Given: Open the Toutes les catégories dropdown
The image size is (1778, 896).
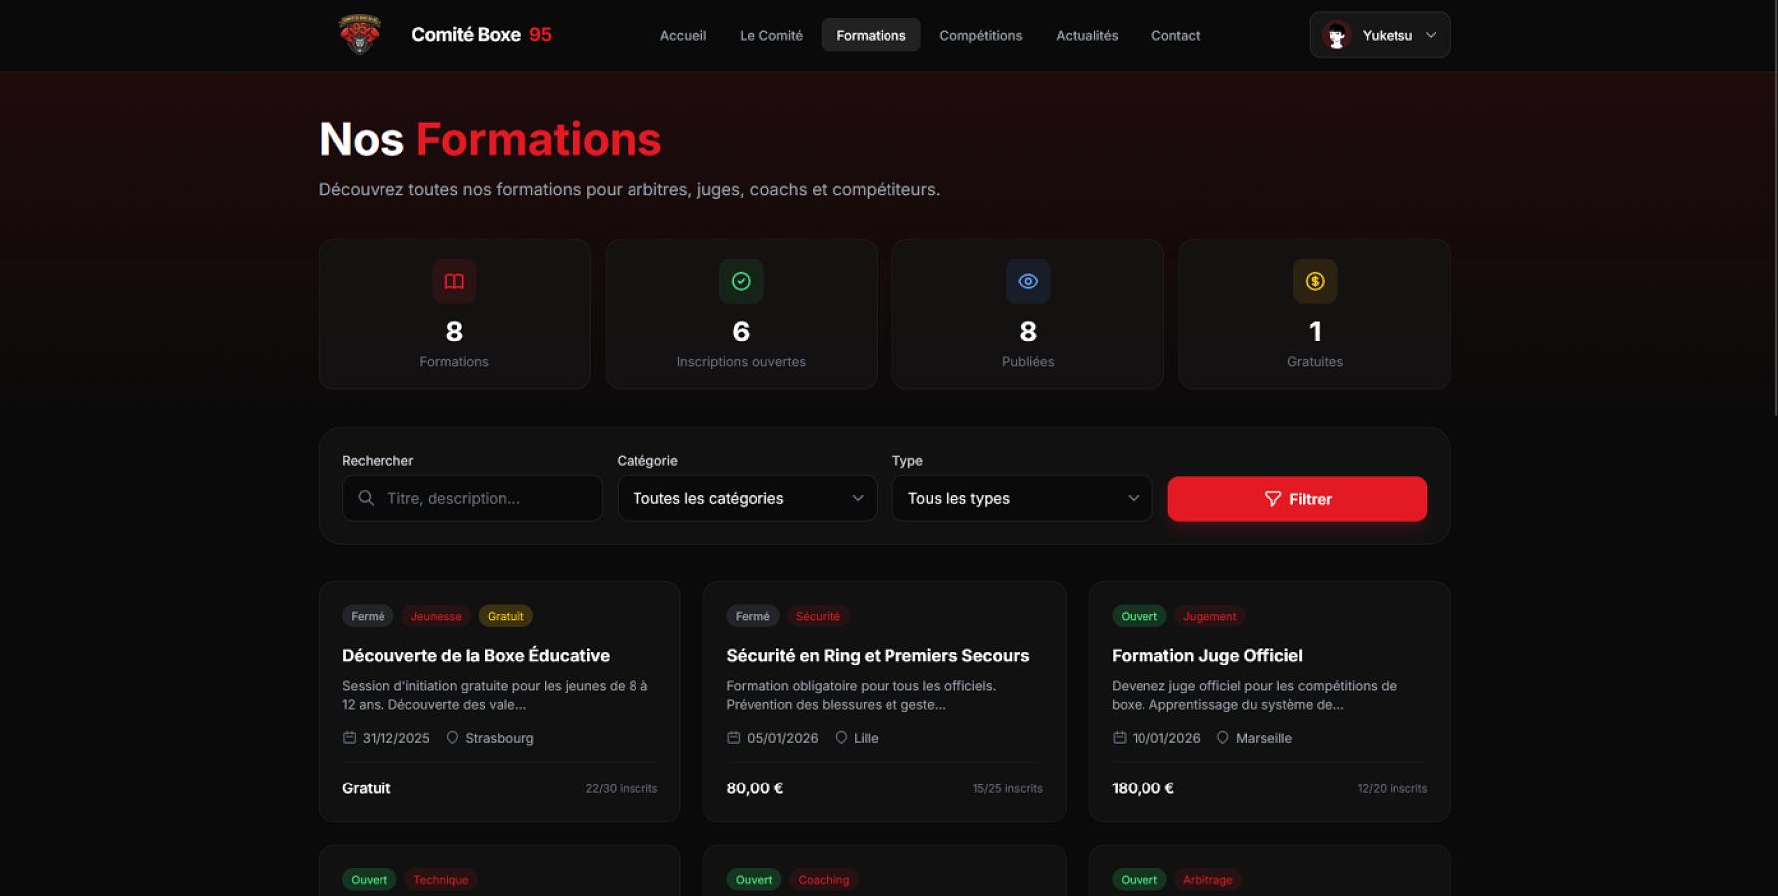Looking at the screenshot, I should click(747, 498).
